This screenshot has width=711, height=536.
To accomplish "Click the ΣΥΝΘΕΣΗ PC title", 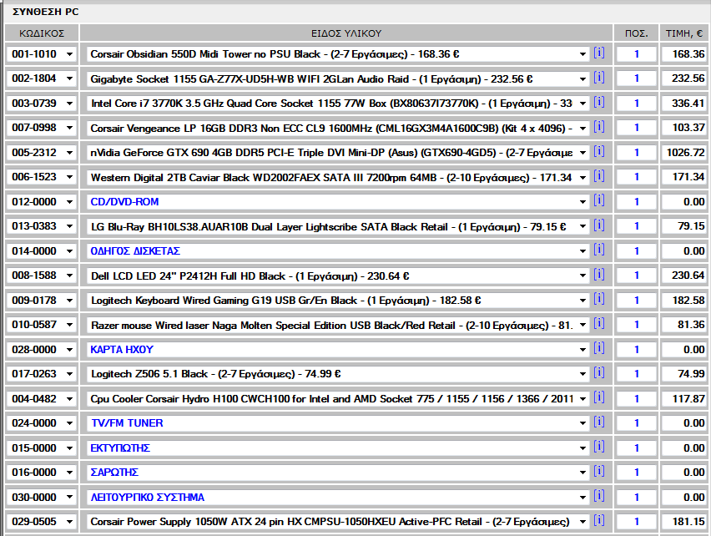I will (45, 12).
